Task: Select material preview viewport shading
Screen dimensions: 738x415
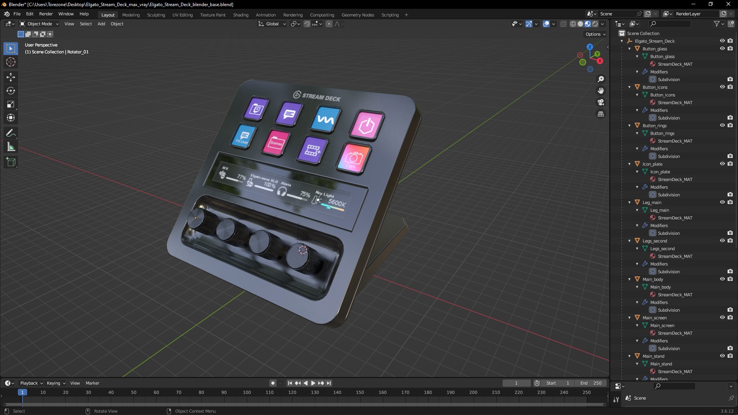Action: coord(588,24)
